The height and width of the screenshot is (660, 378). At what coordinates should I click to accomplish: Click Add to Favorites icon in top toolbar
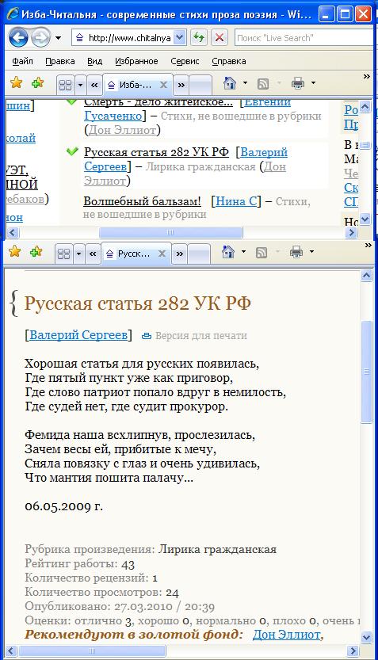click(x=37, y=82)
